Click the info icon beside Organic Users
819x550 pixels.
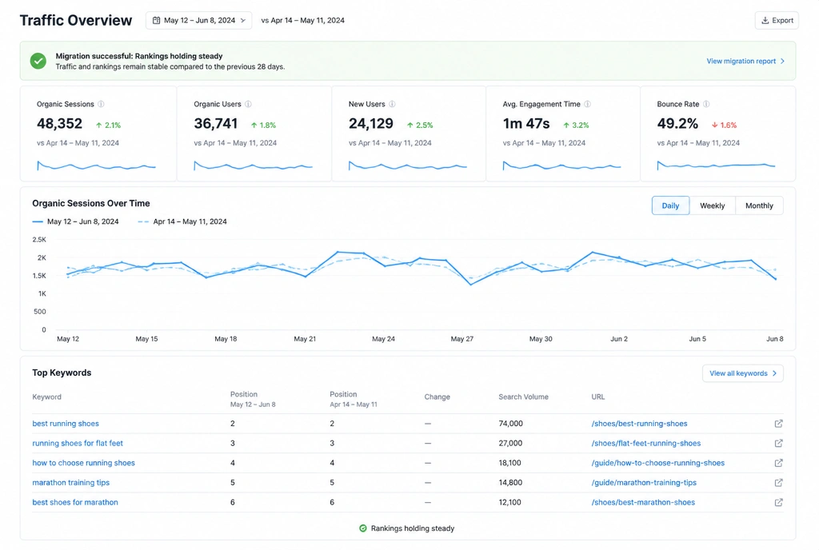[249, 104]
